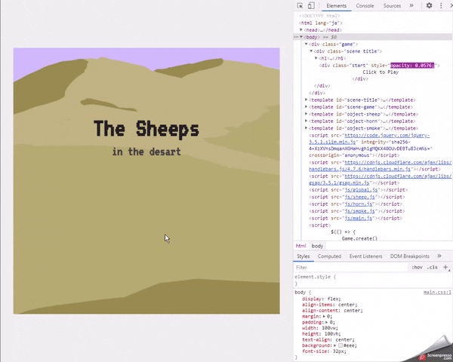This screenshot has width=453, height=362.
Task: Add a new style rule plus
Action: (445, 267)
